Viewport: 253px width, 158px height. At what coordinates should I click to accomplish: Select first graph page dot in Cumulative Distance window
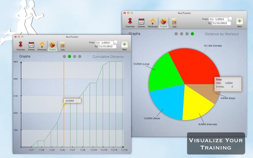pos(64,57)
